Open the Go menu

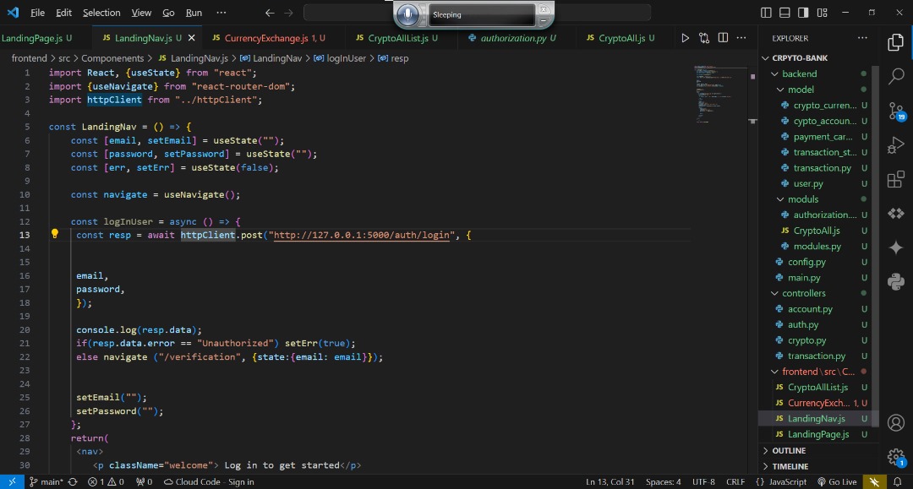[168, 13]
